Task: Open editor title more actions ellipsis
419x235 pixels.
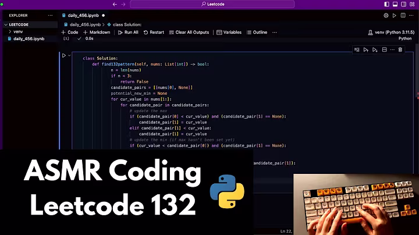Action: [x=411, y=16]
